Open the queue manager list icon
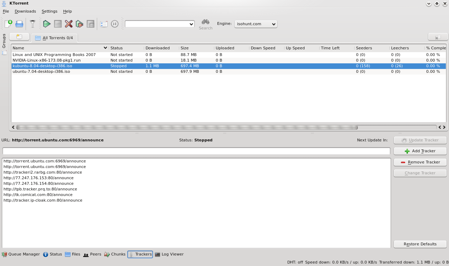 click(x=104, y=24)
